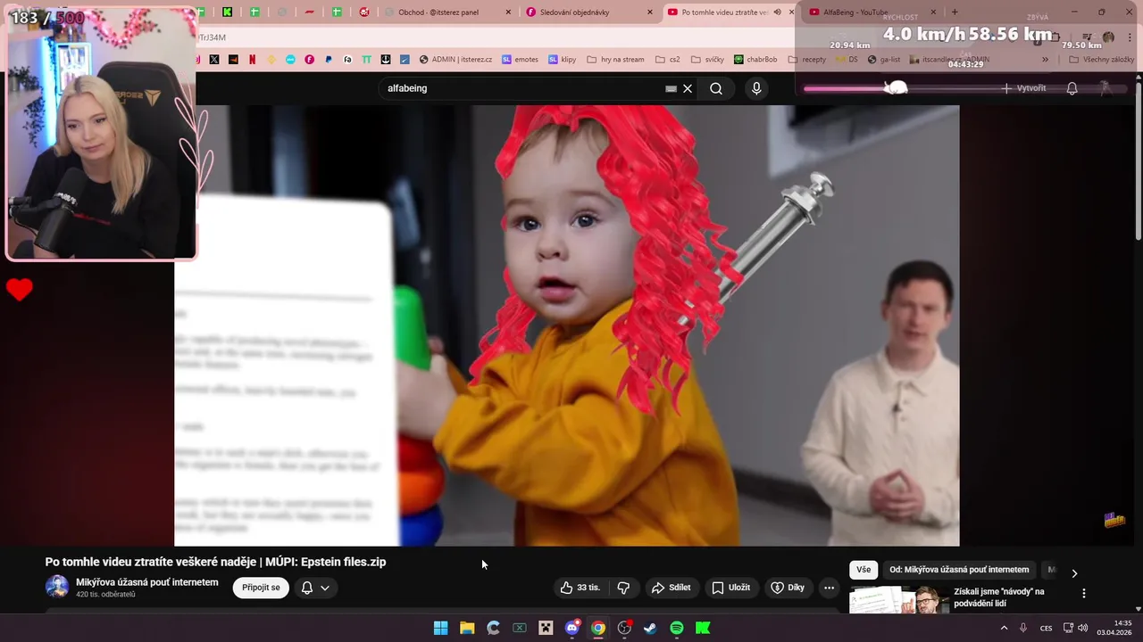Dislike the video with thumbs-down
Screen dimensions: 1143x642
tap(623, 588)
